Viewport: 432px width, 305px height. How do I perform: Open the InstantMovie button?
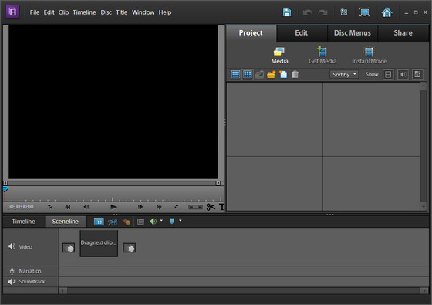pos(370,56)
